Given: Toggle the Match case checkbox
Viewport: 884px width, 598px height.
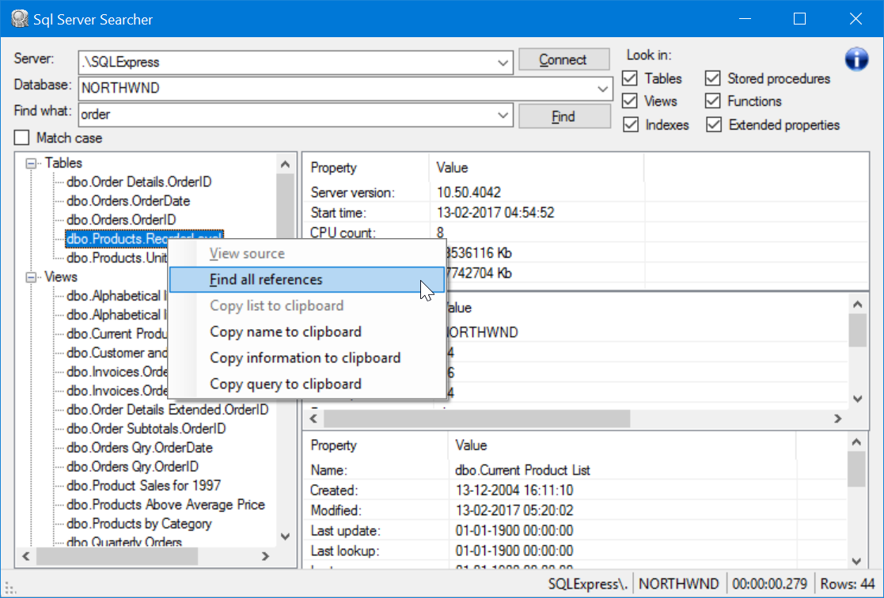Looking at the screenshot, I should [x=22, y=138].
